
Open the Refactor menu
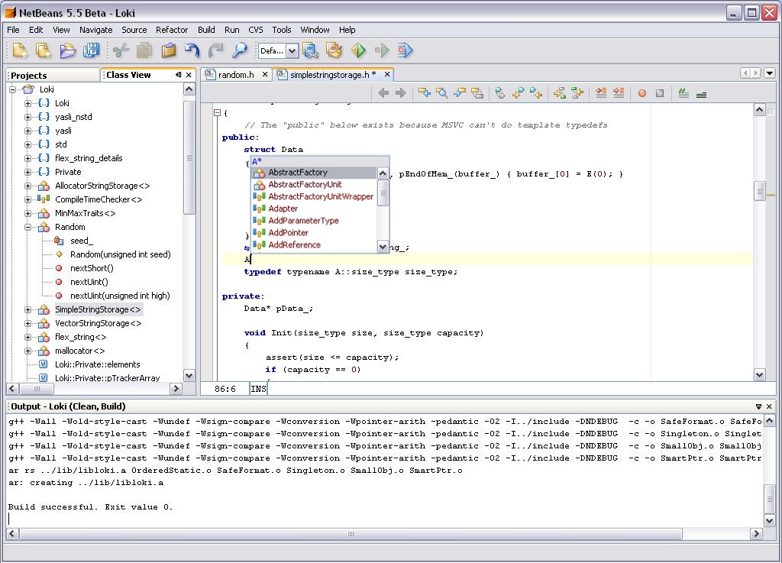[172, 30]
